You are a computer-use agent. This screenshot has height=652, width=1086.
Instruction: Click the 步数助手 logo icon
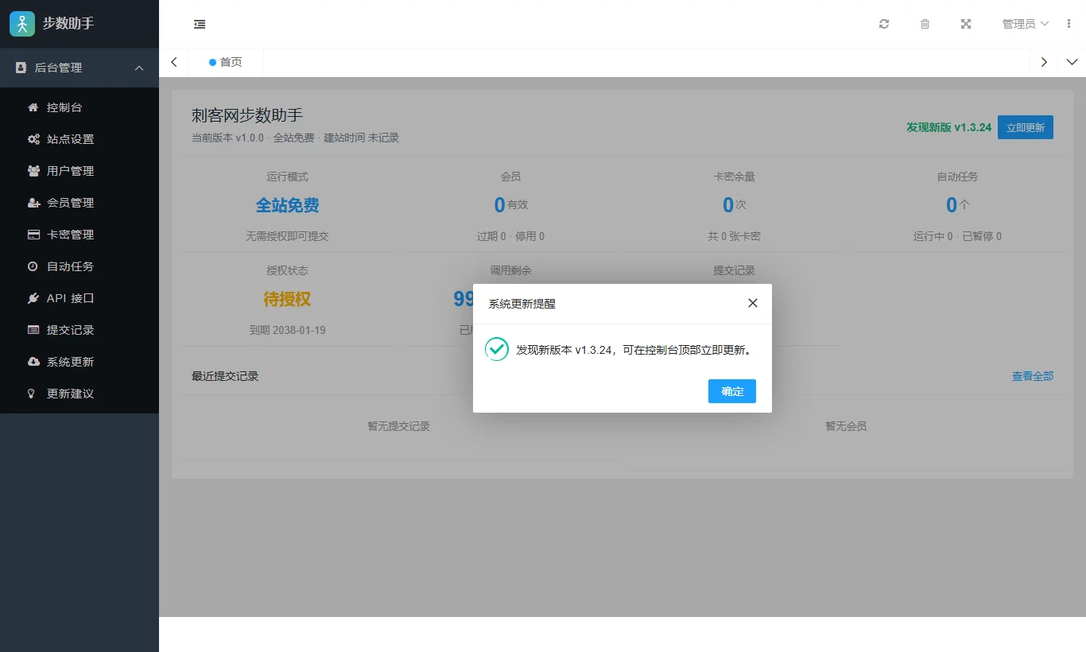tap(22, 24)
